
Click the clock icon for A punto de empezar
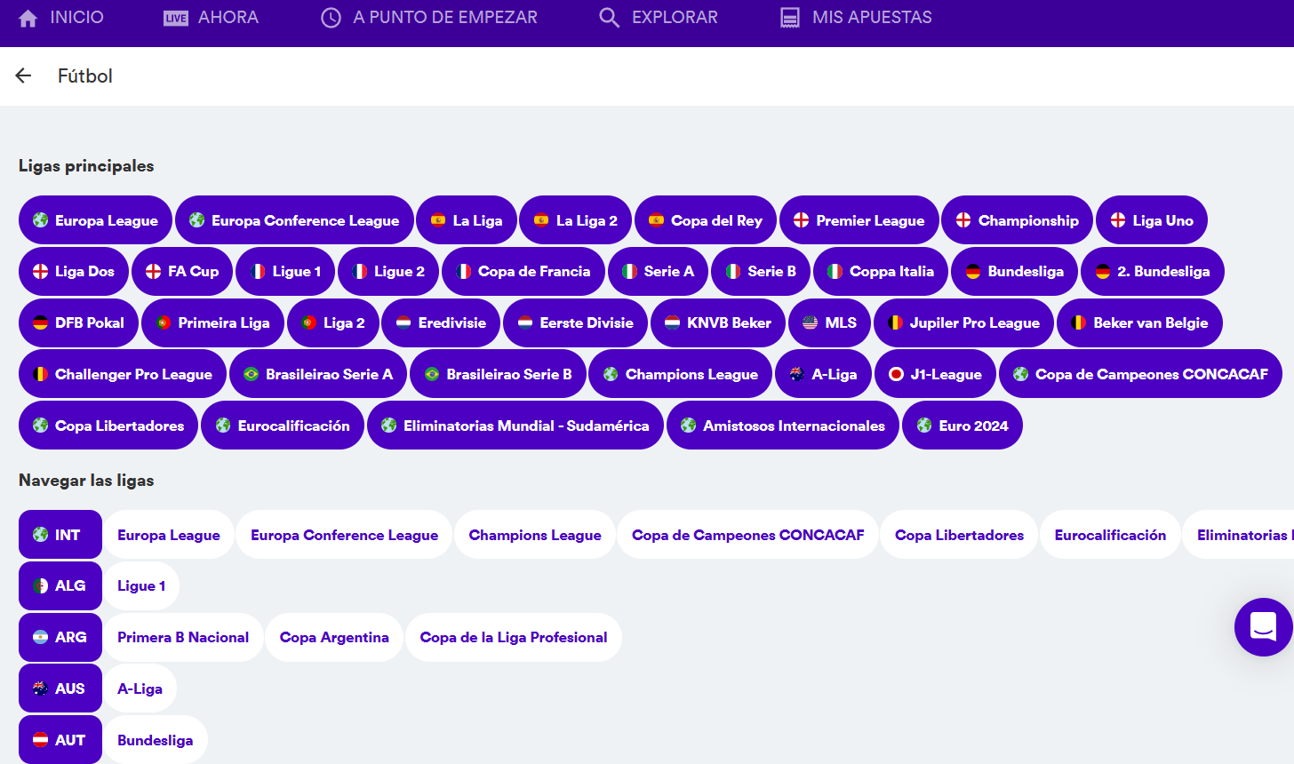point(331,18)
